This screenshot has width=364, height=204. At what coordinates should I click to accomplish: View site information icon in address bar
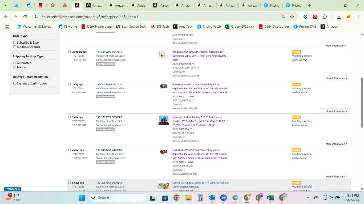click(x=37, y=17)
